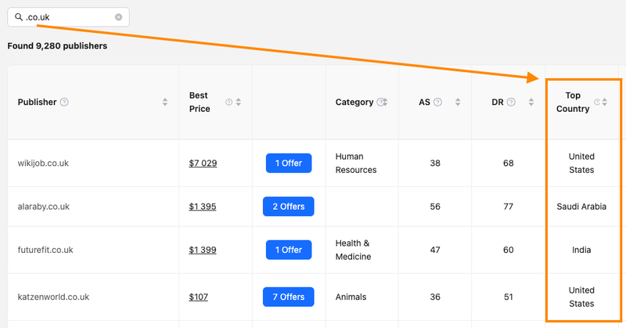This screenshot has height=328, width=626.
Task: Click the AS column help icon
Action: (x=437, y=103)
